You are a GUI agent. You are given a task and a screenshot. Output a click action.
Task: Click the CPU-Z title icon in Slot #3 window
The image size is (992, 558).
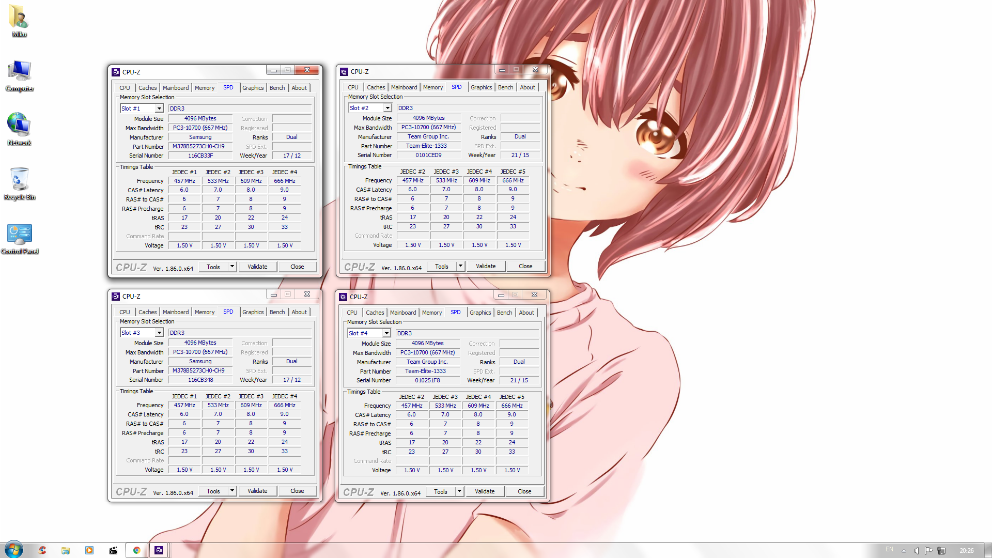116,297
